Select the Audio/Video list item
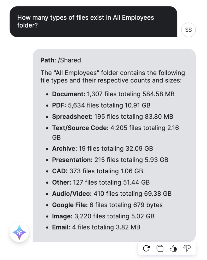207x260 pixels. pos(112,194)
